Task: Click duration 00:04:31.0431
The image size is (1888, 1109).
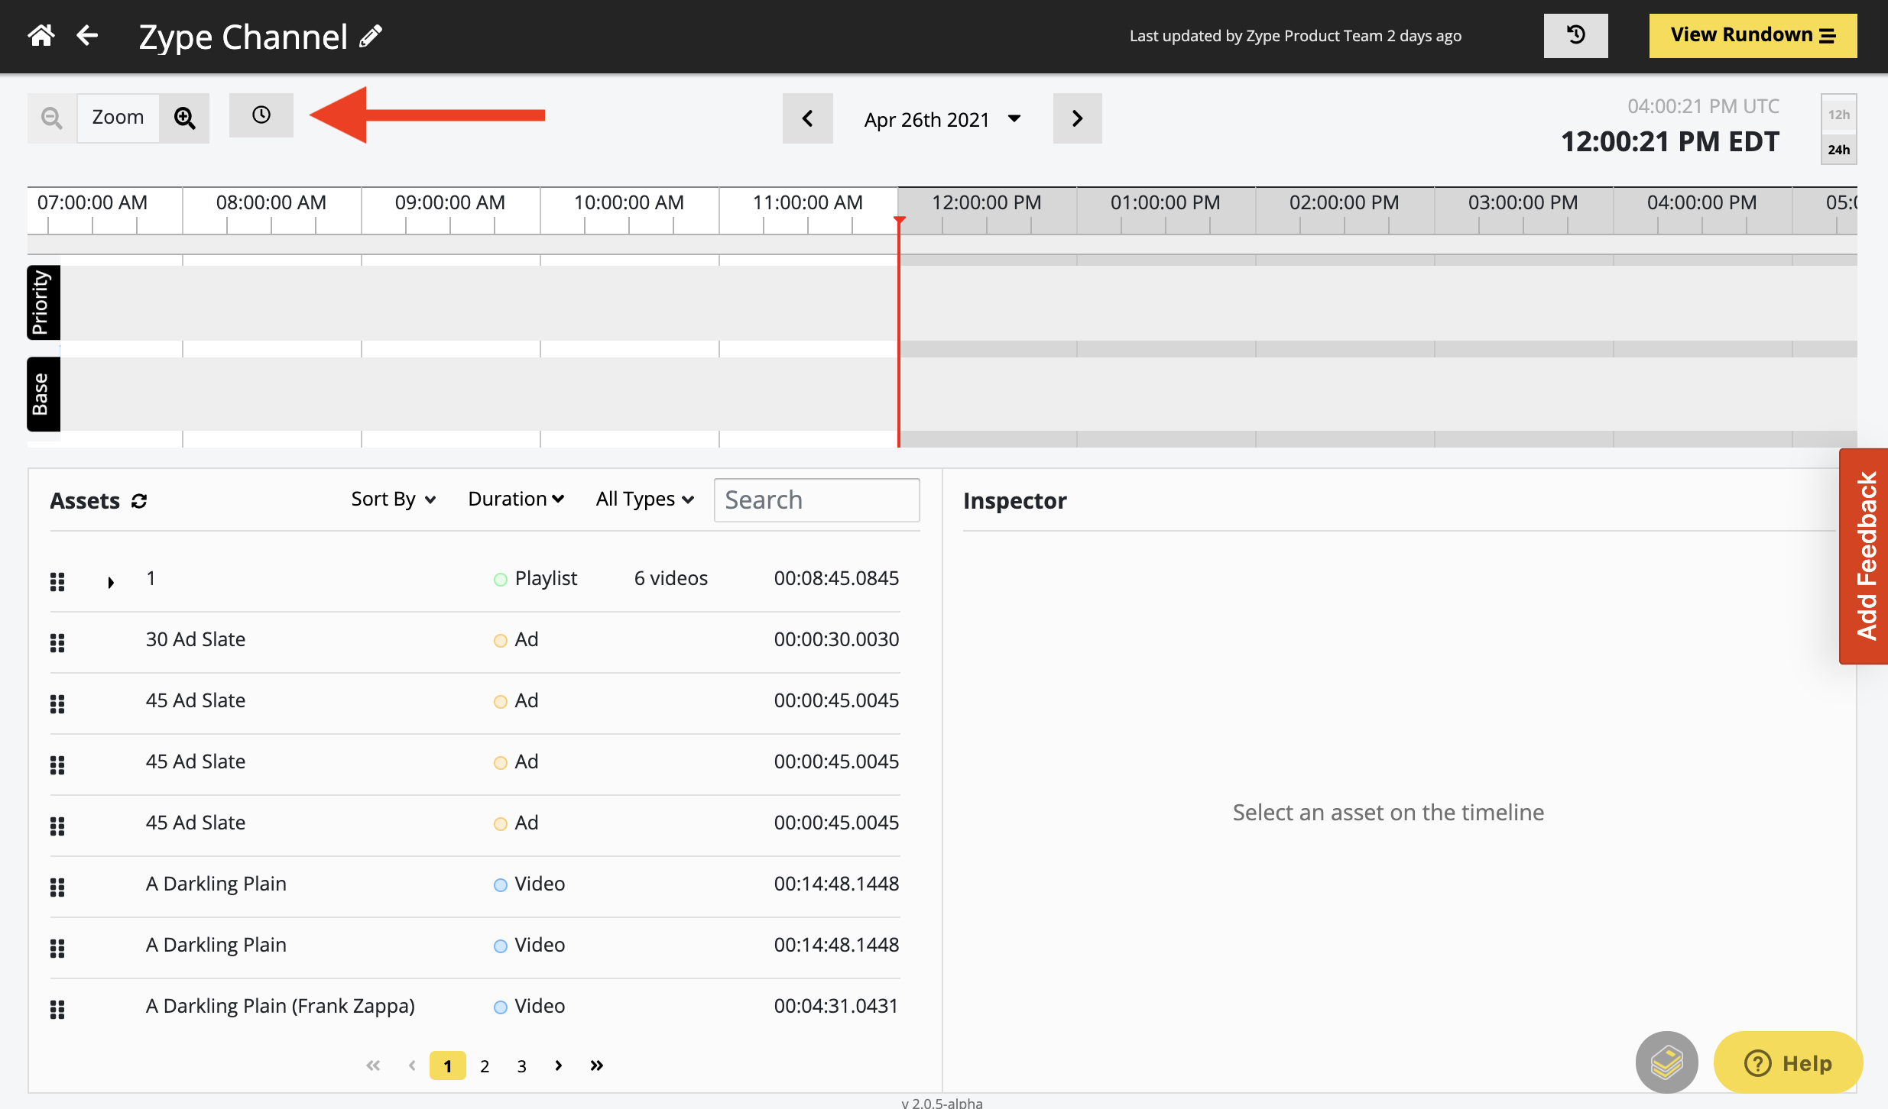Action: (x=835, y=1006)
